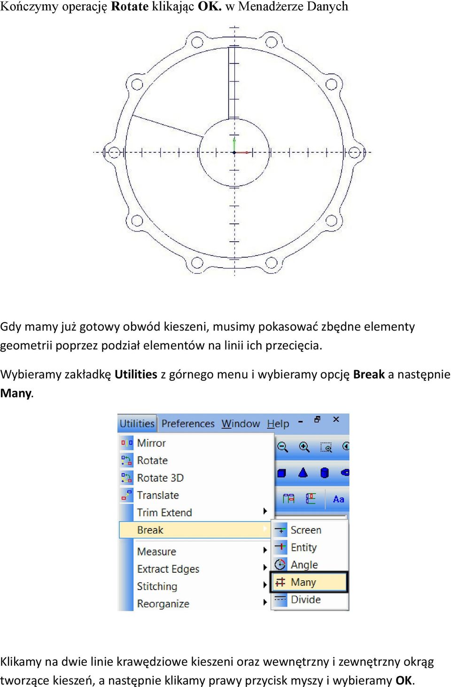This screenshot has width=451, height=687.
Task: Close the document window with X button
Action: pos(336,419)
